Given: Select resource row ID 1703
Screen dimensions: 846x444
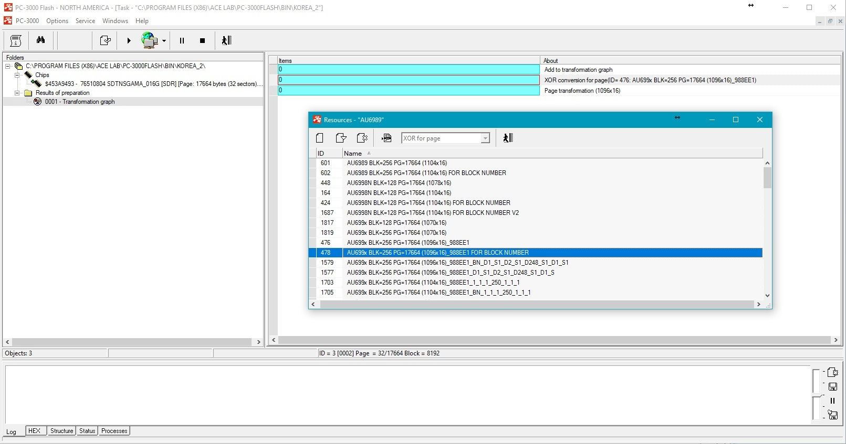Looking at the screenshot, I should 536,283.
